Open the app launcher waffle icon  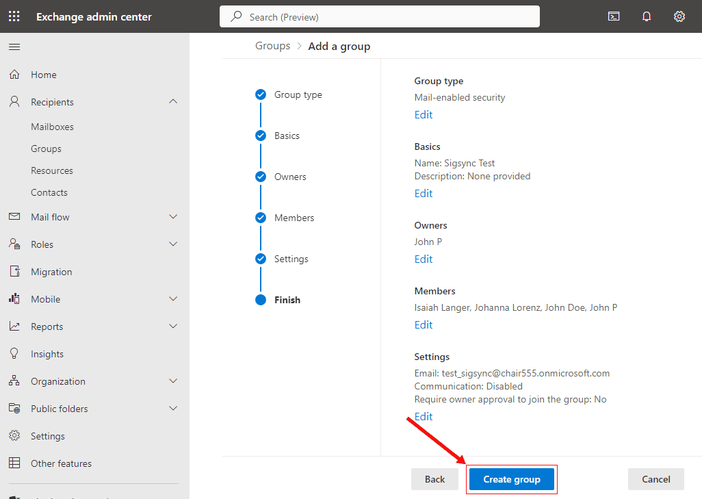tap(14, 16)
